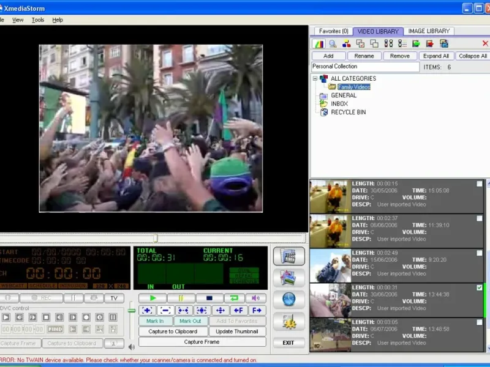490x367 pixels.
Task: Open the Tools menu
Action: click(38, 20)
